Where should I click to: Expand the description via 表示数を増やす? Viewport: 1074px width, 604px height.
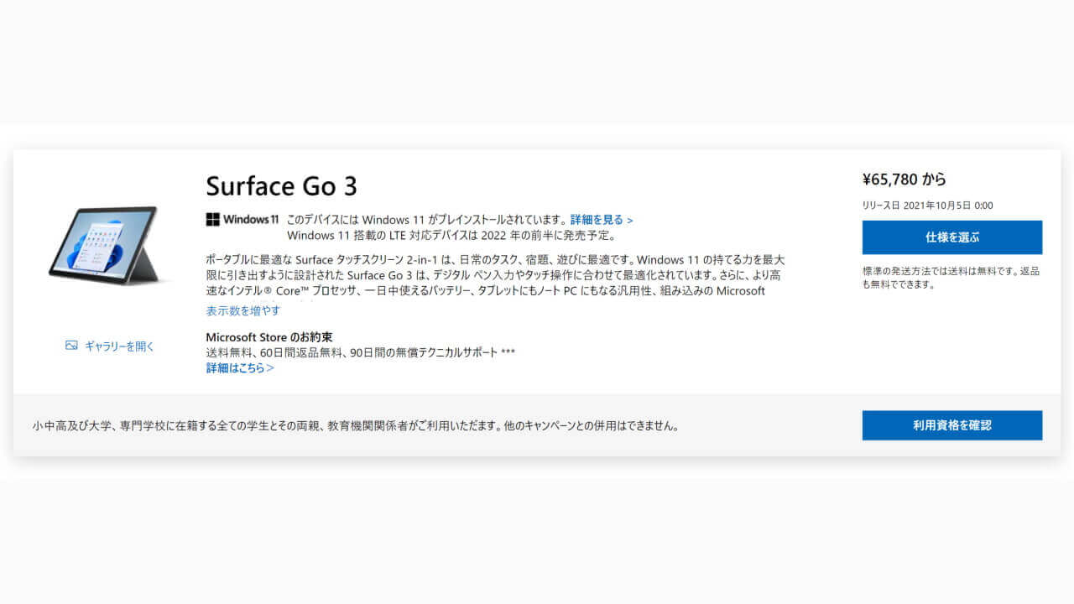click(243, 310)
